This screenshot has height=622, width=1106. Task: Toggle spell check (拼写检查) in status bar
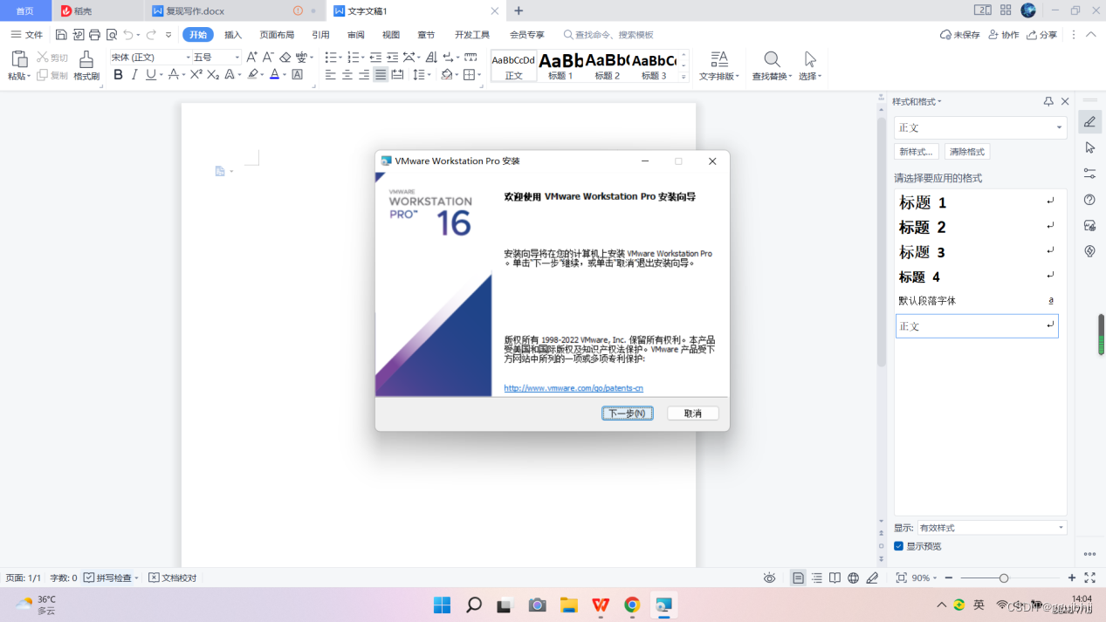112,578
